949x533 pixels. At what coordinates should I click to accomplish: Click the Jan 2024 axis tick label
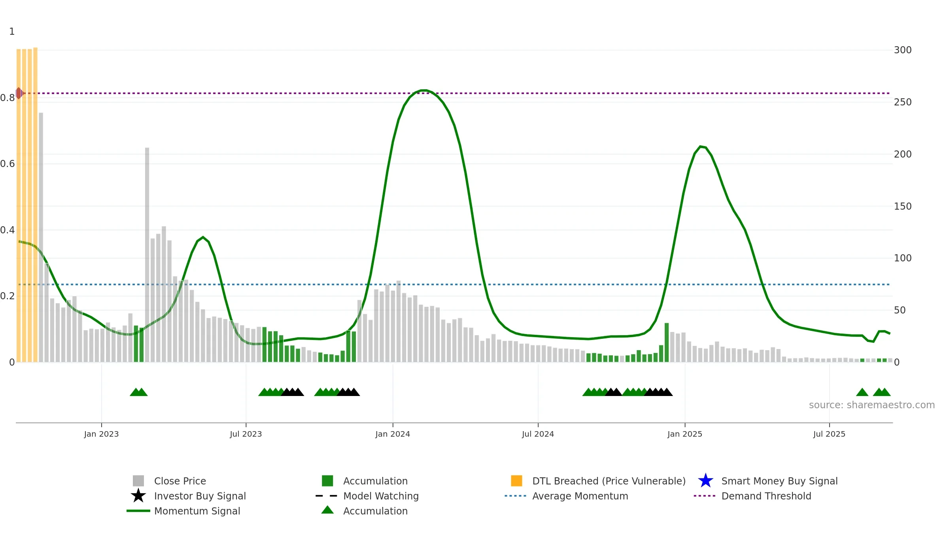point(393,434)
